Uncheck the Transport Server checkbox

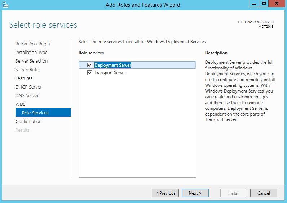pyautogui.click(x=89, y=73)
